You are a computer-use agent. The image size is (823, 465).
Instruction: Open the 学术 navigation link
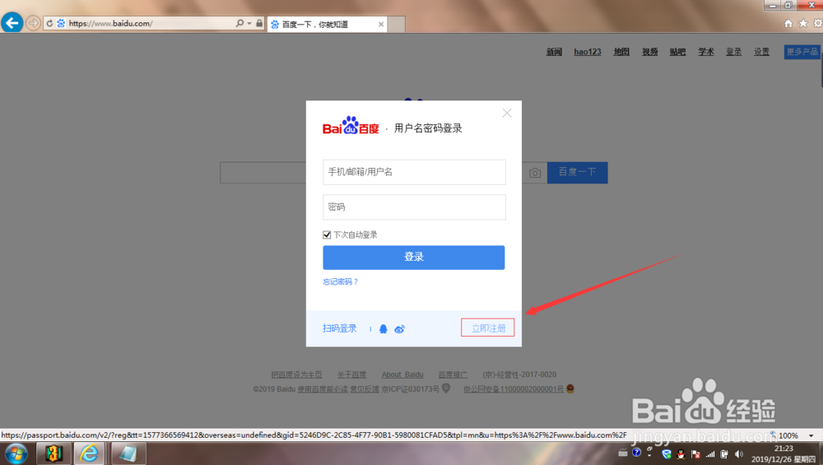point(706,51)
